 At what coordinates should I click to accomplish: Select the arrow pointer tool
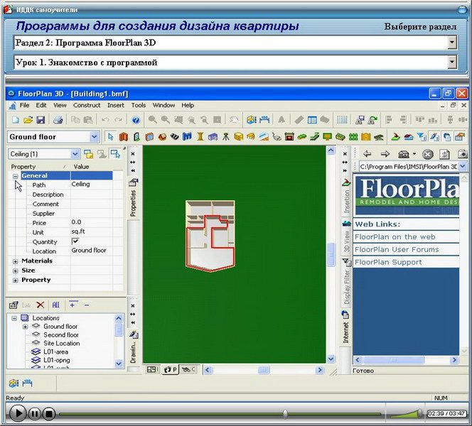coord(110,137)
